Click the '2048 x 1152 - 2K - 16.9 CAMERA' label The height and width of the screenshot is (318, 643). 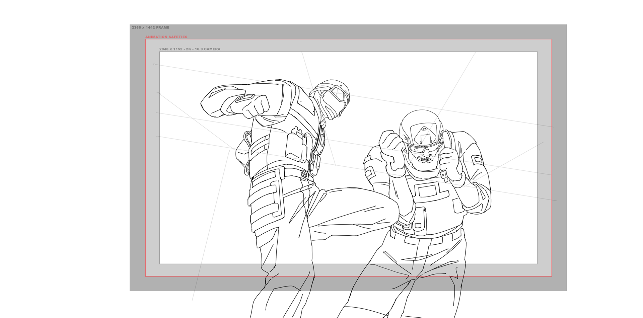point(190,49)
